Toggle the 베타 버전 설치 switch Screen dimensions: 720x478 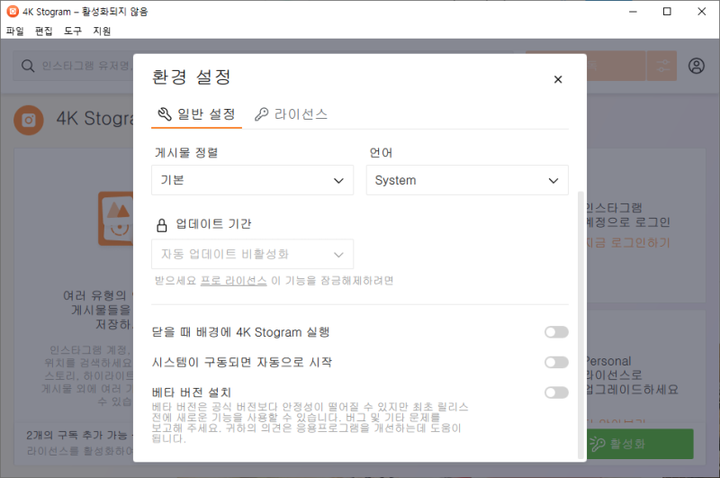coord(556,392)
